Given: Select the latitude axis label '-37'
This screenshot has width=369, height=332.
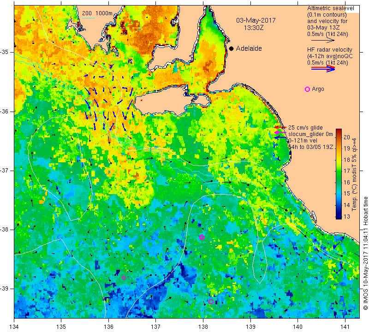Looking at the screenshot, I should pyautogui.click(x=5, y=170).
